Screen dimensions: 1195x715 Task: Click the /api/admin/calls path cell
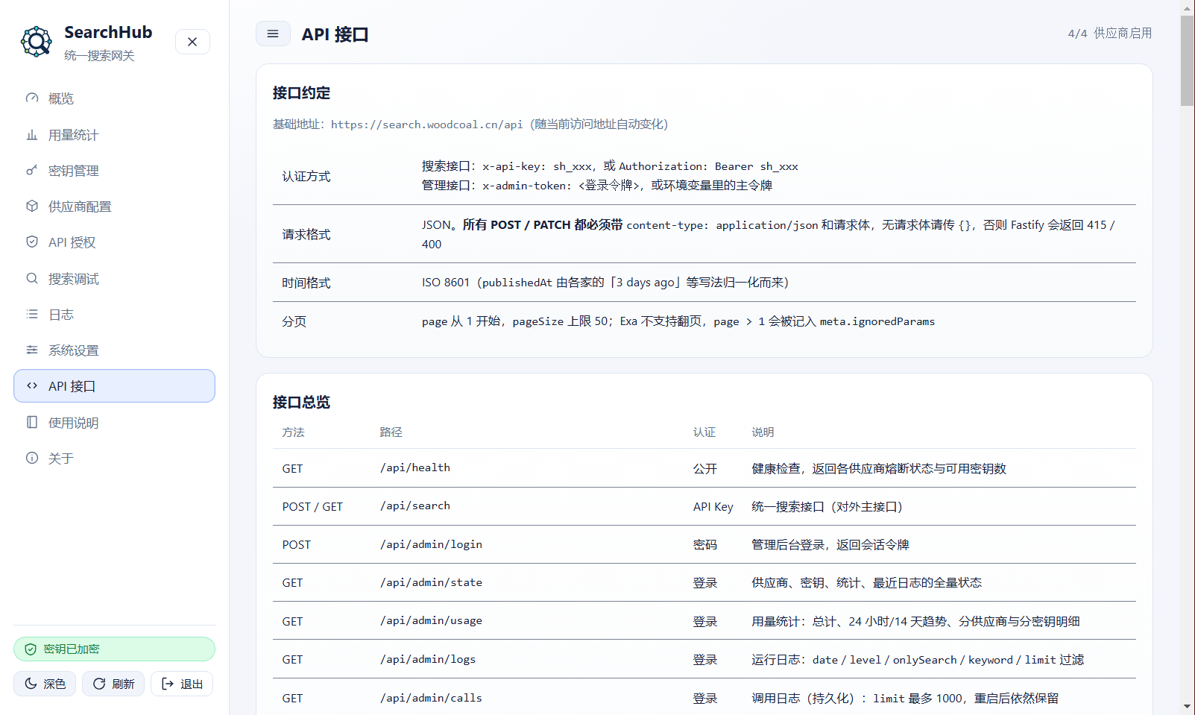click(431, 698)
